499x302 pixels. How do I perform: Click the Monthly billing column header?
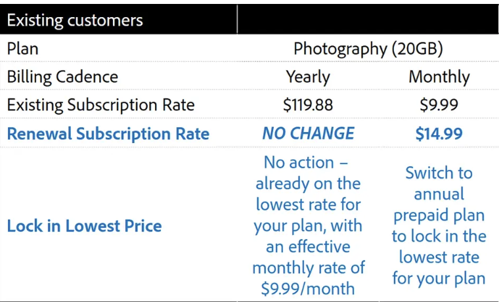tap(439, 77)
